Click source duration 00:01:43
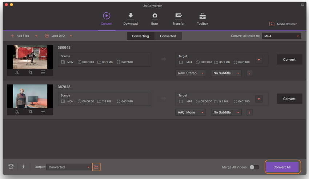This screenshot has height=179, width=309. pos(88,62)
